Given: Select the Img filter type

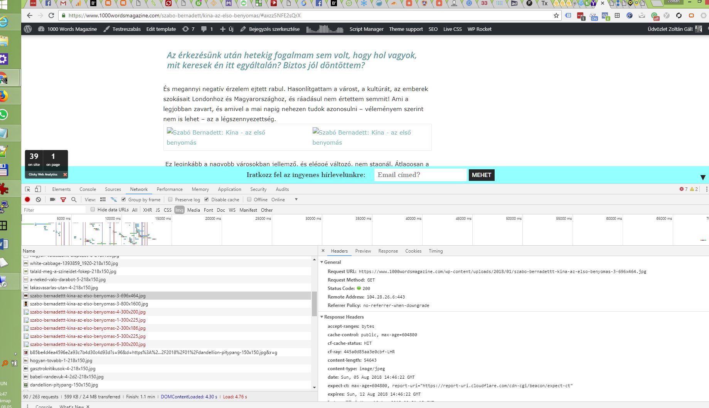Looking at the screenshot, I should [179, 210].
